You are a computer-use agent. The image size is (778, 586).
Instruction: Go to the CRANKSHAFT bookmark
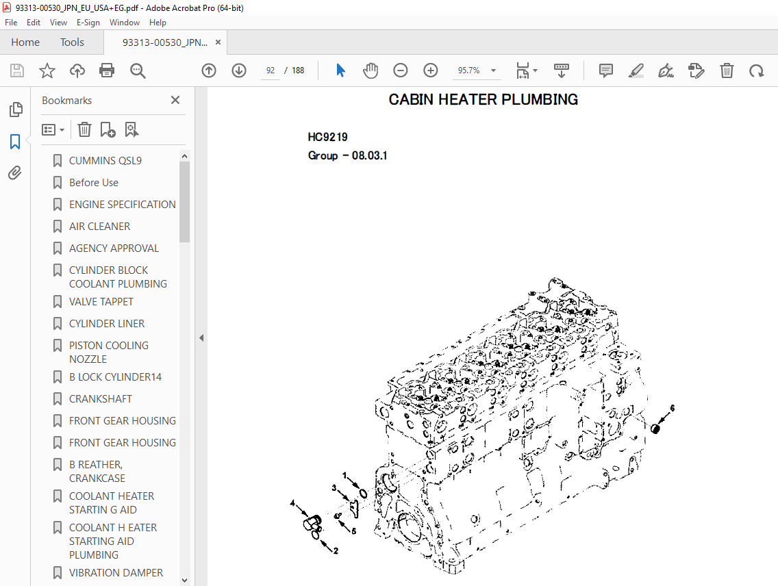pos(100,398)
